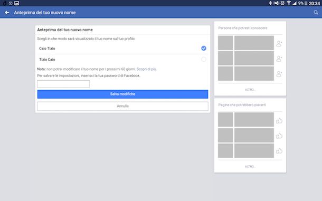
Task: Add the second suggested person as friend
Action: coord(279,59)
